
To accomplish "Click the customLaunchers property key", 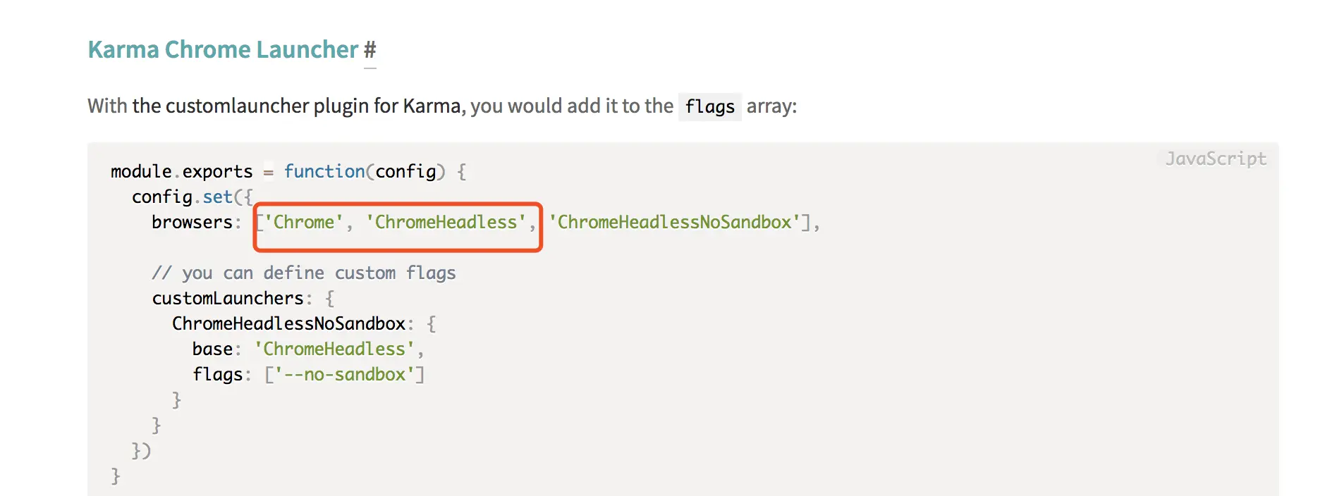I will pyautogui.click(x=228, y=299).
